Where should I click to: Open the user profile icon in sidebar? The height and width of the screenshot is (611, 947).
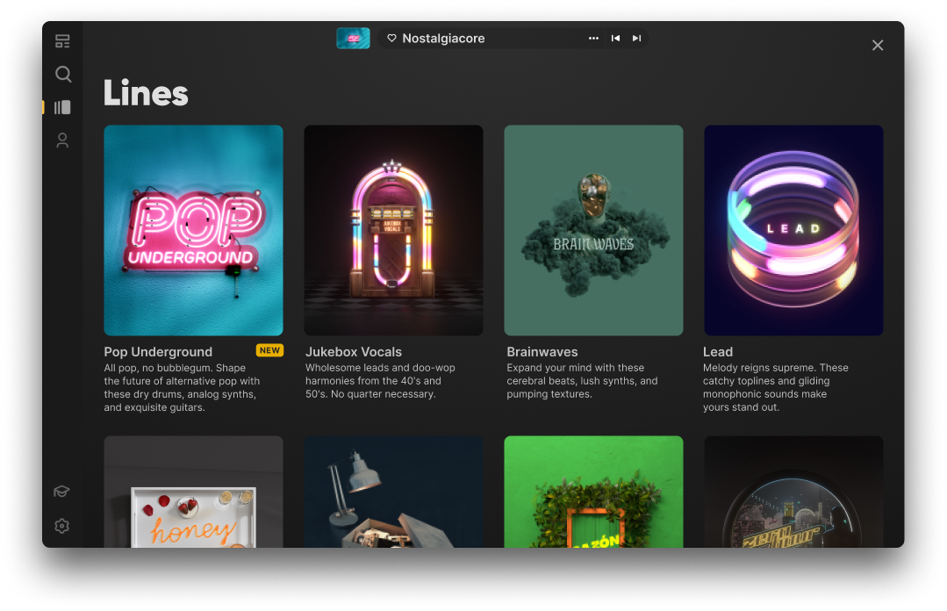[62, 140]
